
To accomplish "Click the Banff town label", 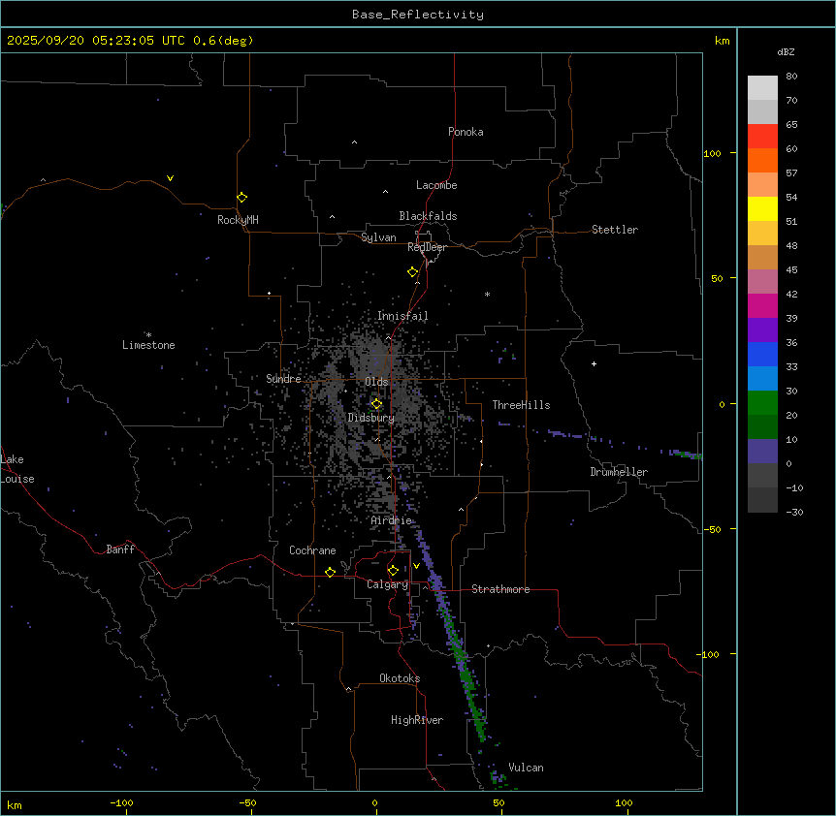I will [x=120, y=549].
